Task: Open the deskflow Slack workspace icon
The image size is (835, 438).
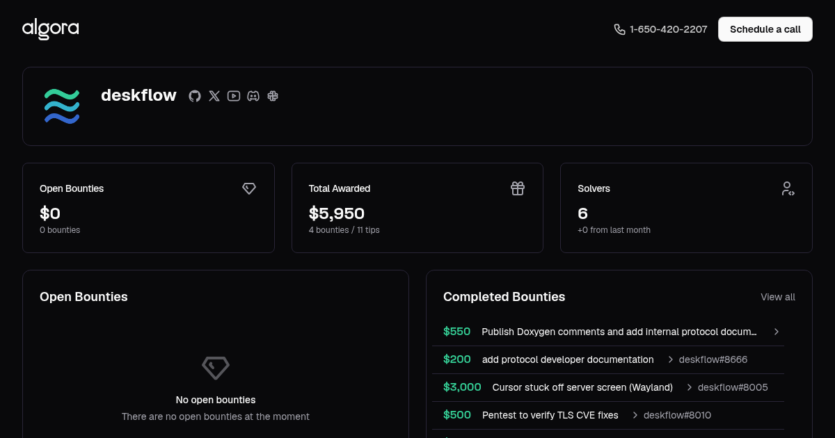Action: click(273, 96)
